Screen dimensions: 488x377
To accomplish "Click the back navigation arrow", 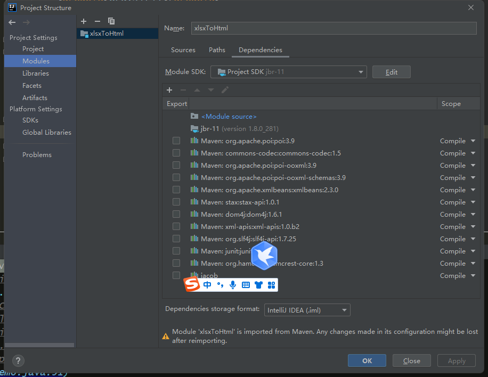I will click(x=12, y=22).
